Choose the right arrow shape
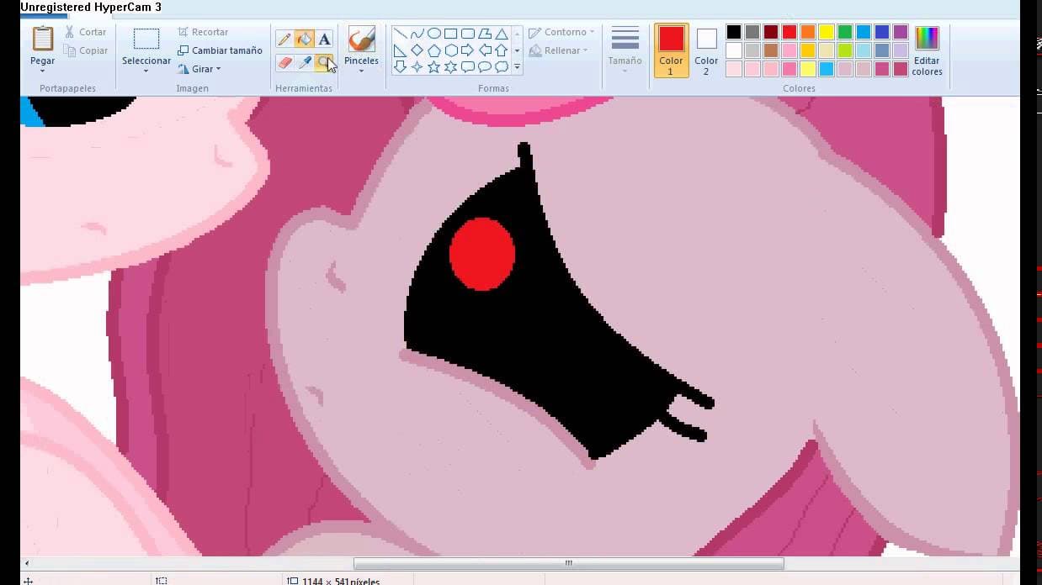Screen dimensions: 1042x585 point(468,50)
